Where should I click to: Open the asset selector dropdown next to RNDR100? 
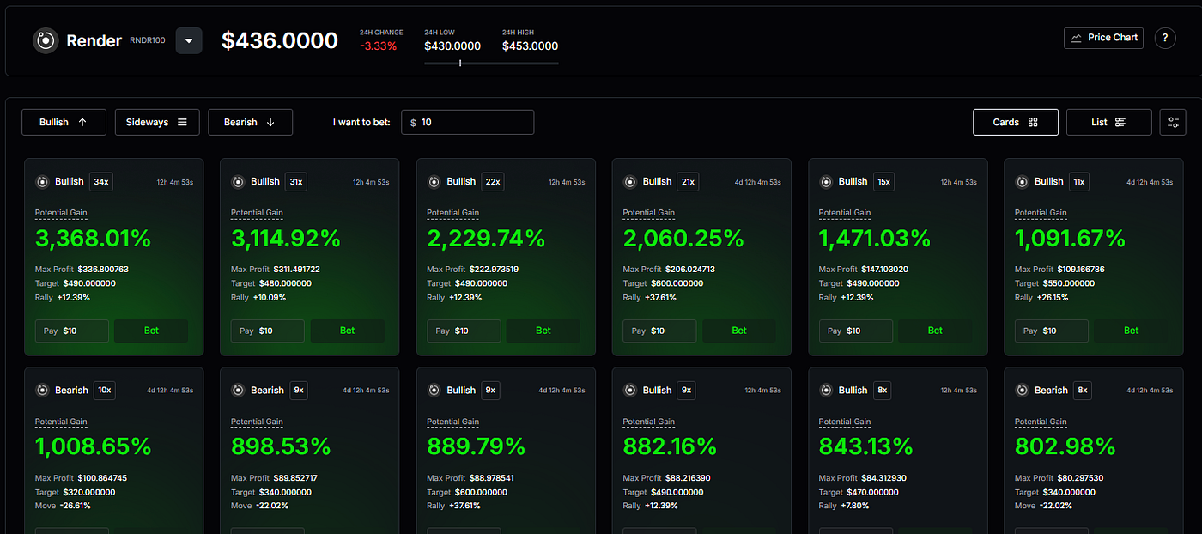(x=189, y=40)
